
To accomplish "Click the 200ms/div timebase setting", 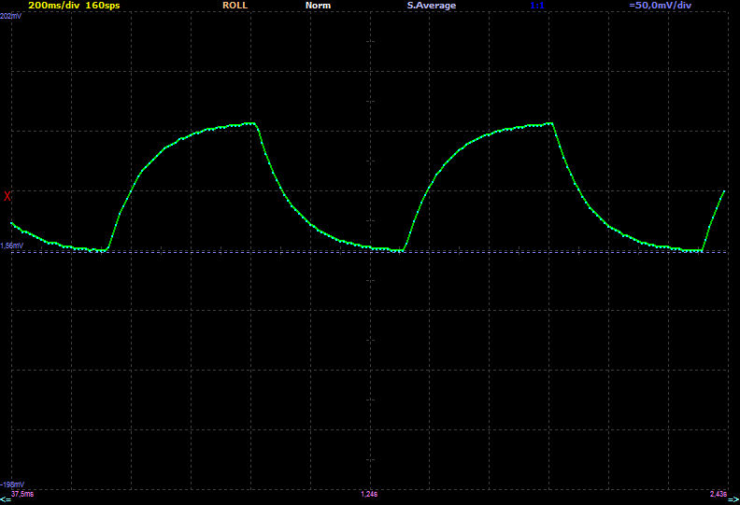I will tap(54, 6).
